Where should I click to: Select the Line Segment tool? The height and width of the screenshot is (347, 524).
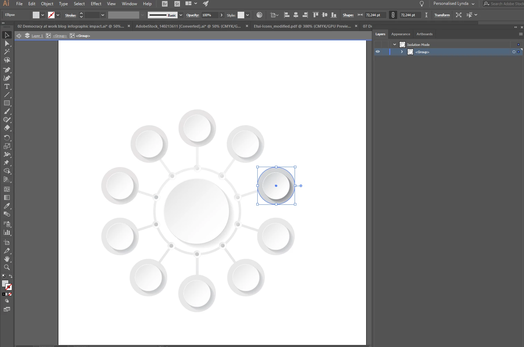7,95
